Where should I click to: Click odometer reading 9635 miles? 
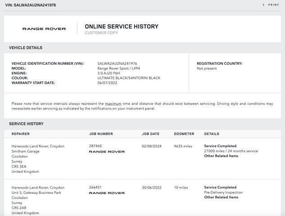pos(183,146)
